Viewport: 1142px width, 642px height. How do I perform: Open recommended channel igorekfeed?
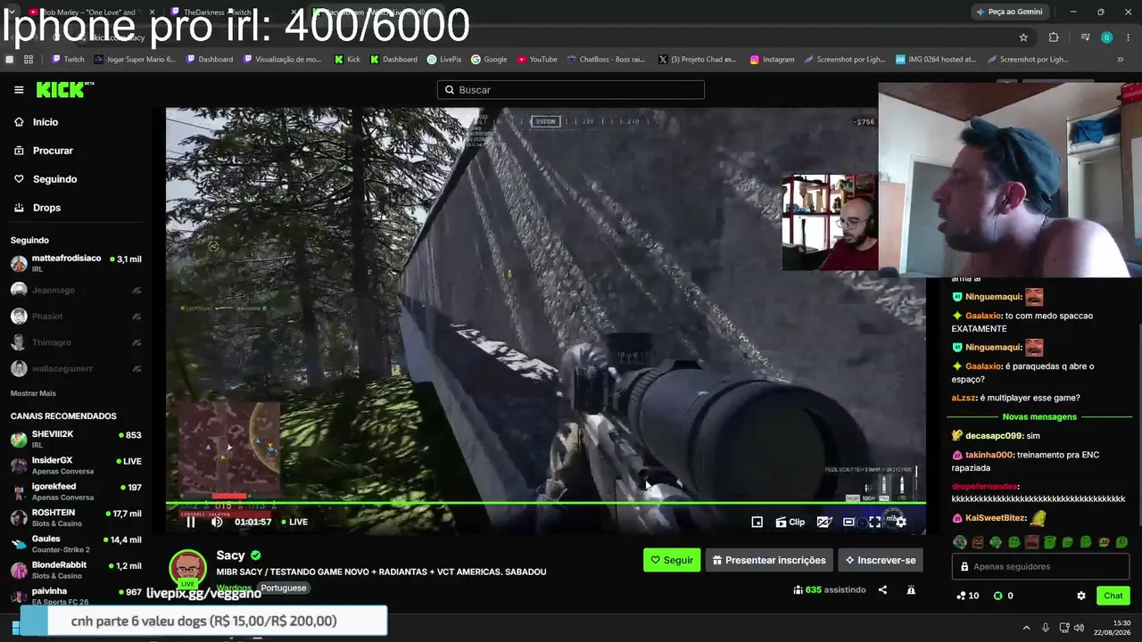pos(76,491)
